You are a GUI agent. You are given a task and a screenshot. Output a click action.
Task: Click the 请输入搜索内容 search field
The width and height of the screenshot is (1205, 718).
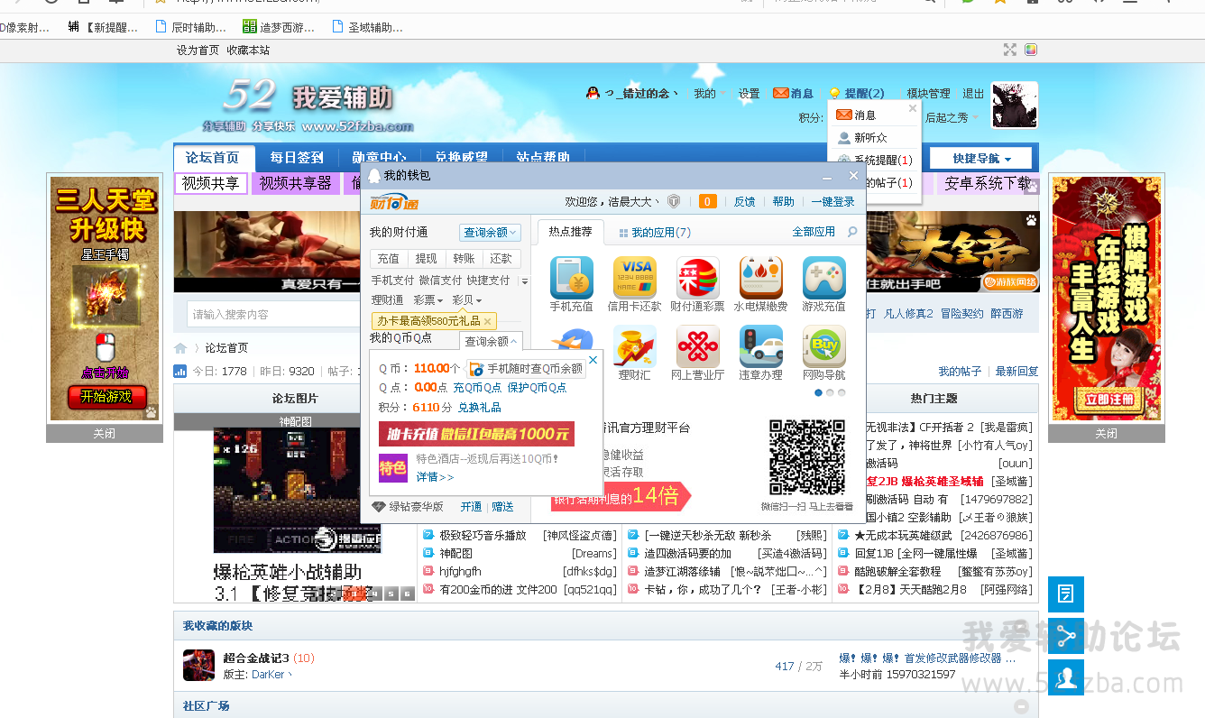pos(275,314)
